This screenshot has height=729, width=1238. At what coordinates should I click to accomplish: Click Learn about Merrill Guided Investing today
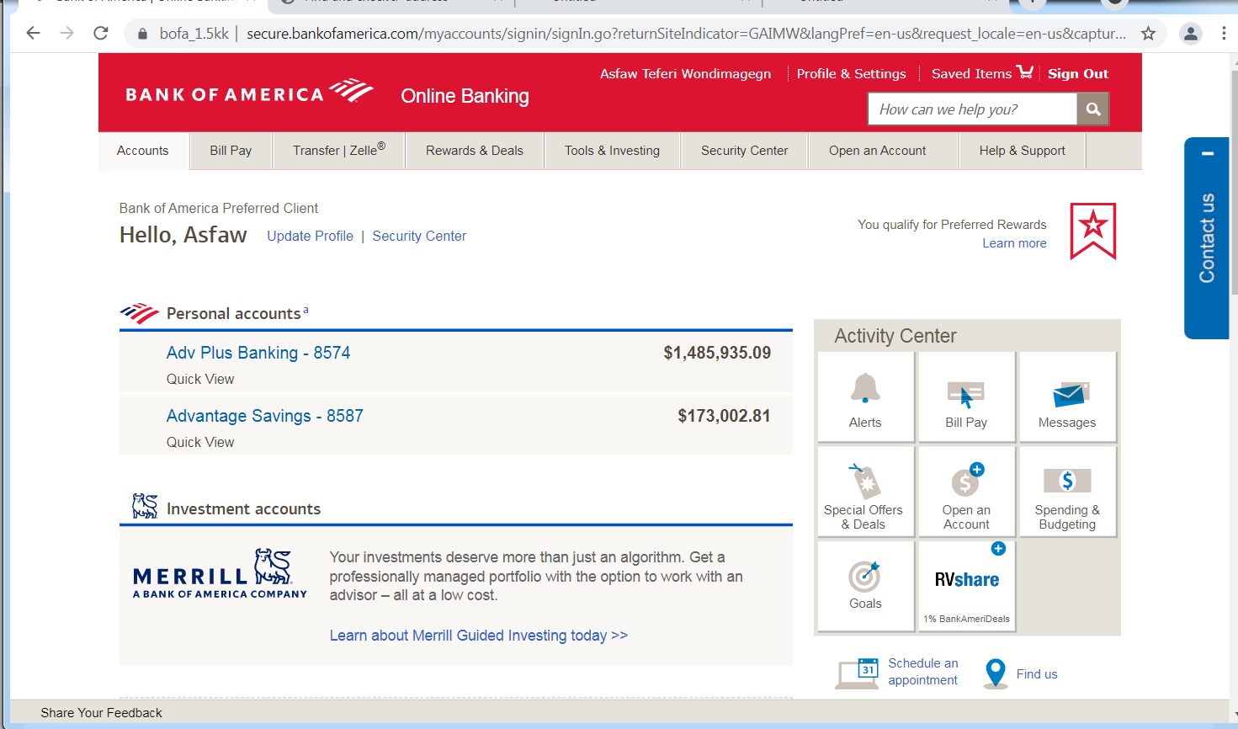pyautogui.click(x=479, y=636)
